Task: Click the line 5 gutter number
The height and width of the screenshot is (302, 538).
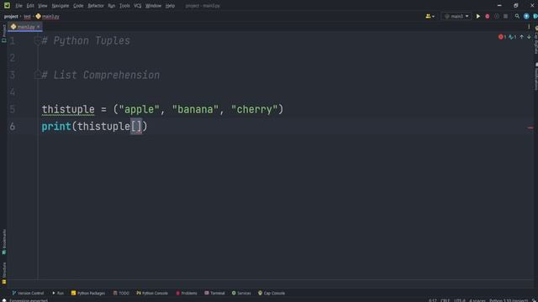Action: pos(13,109)
